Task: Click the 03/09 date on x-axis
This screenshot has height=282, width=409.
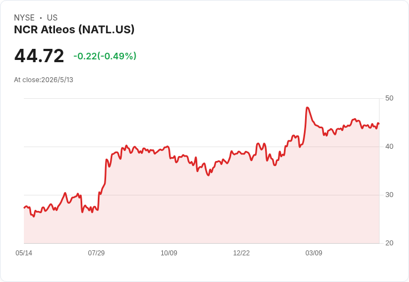Action: click(314, 253)
